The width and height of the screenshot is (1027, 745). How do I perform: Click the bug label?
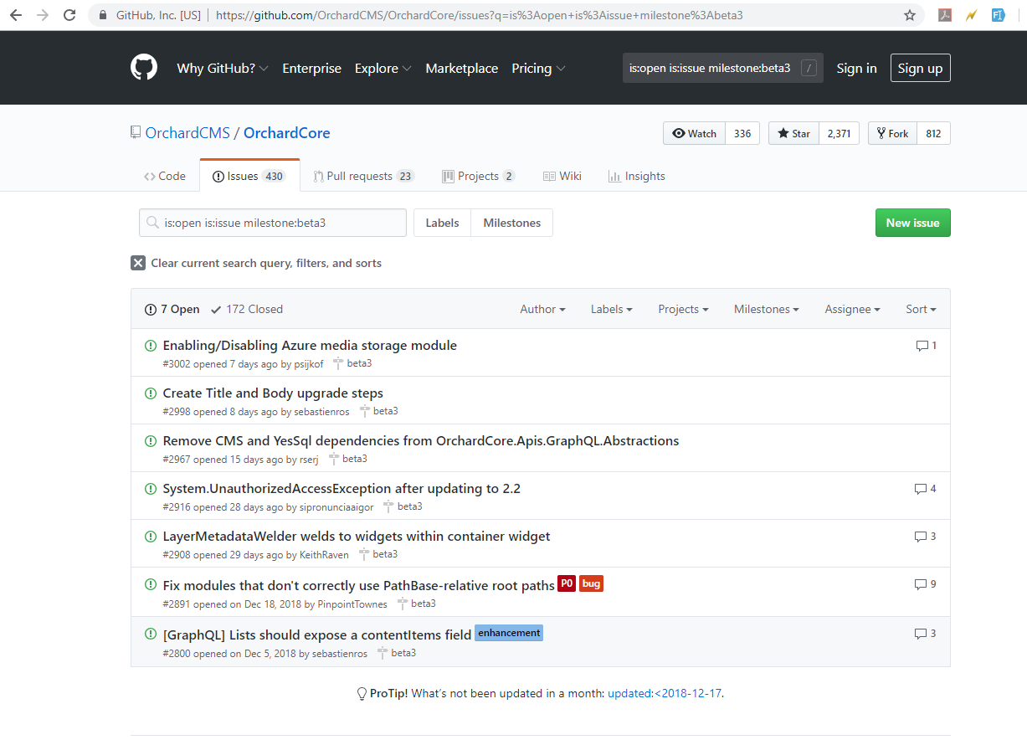(x=591, y=583)
